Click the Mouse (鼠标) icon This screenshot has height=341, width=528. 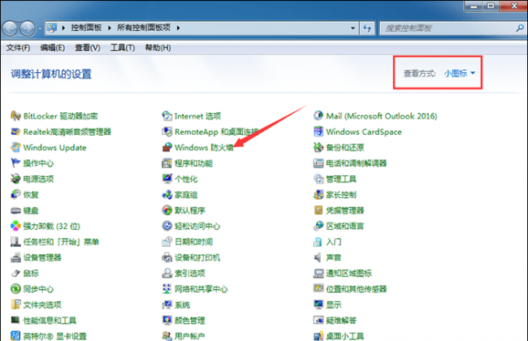pos(15,273)
